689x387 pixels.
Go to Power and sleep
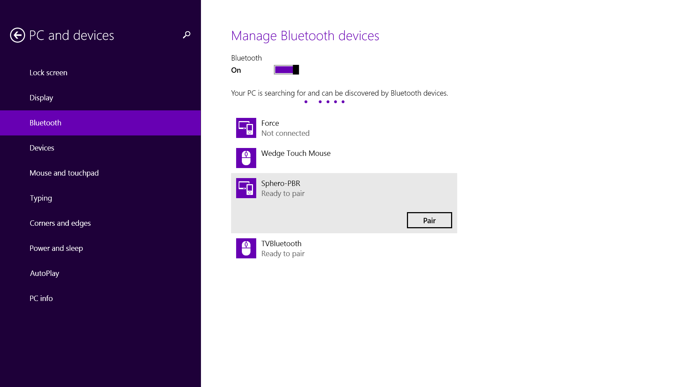[x=56, y=248]
